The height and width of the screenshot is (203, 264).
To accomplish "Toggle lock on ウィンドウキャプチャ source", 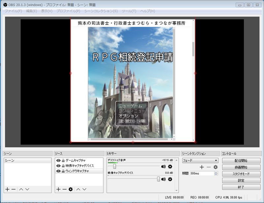I will (63, 171).
